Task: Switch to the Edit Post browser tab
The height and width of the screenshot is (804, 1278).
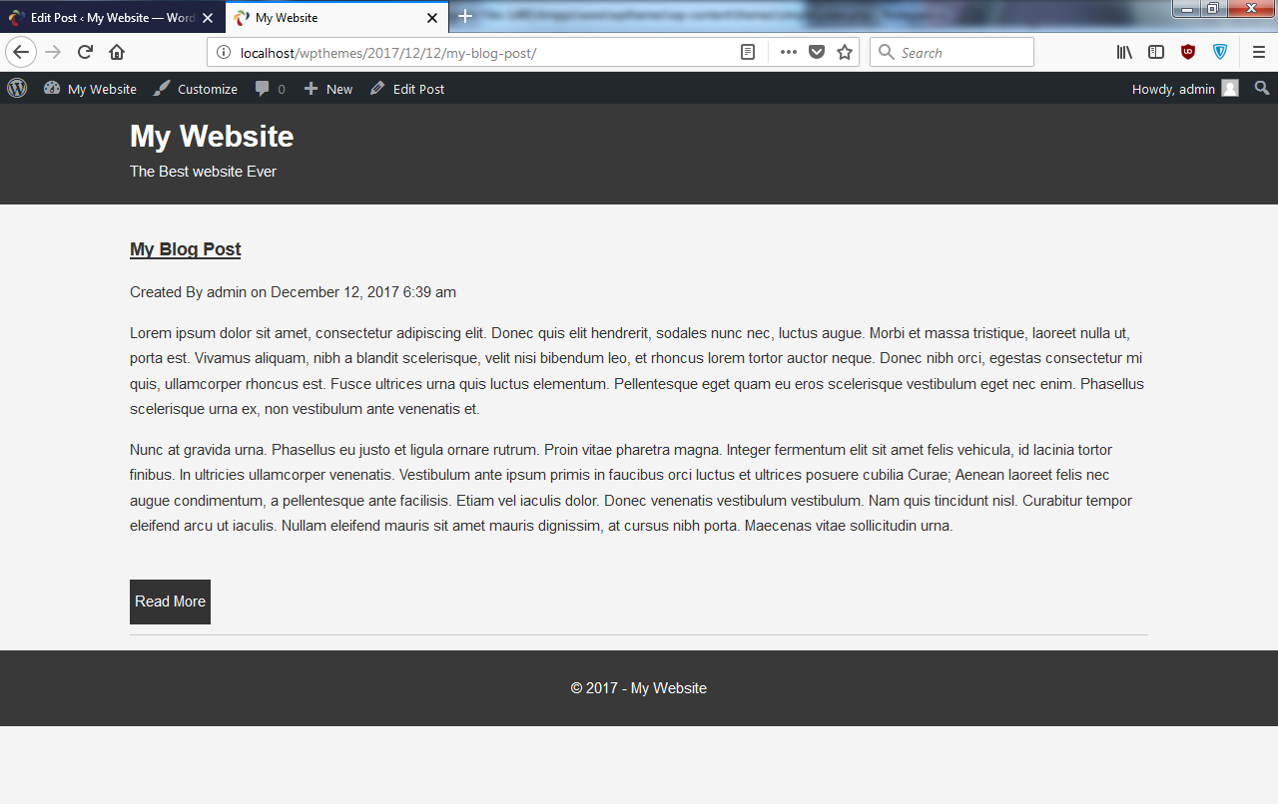Action: (112, 18)
